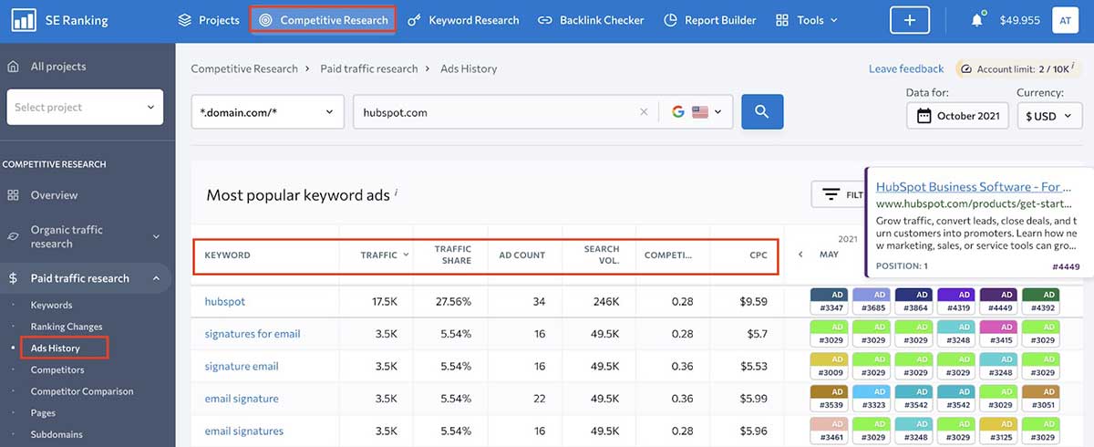Open Subdomains in the sidebar
Image resolution: width=1094 pixels, height=447 pixels.
coord(55,435)
